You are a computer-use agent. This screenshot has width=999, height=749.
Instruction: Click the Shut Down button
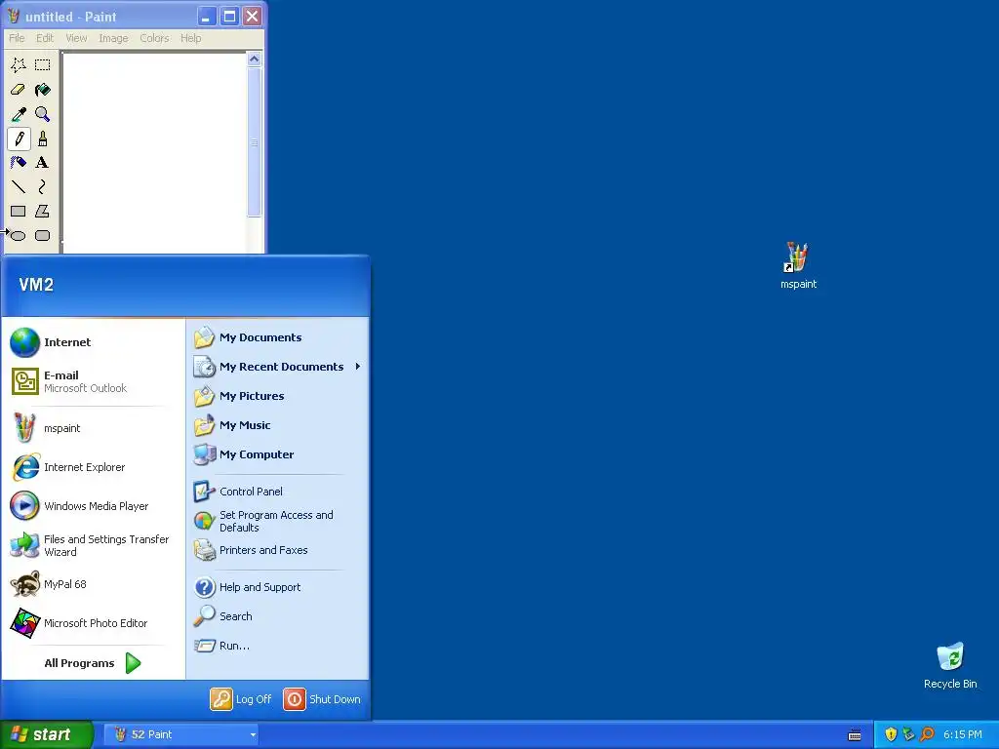coord(322,699)
